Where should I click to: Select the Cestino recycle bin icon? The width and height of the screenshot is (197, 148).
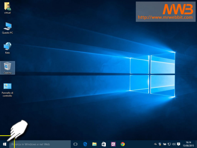[7, 68]
